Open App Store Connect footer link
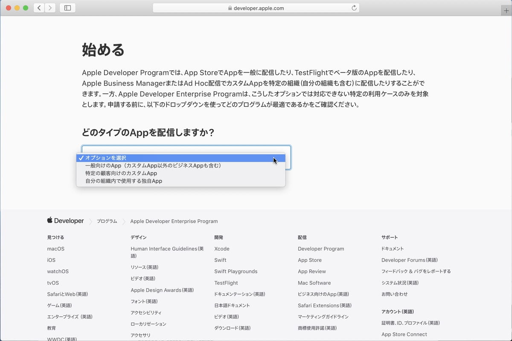Image resolution: width=512 pixels, height=341 pixels. (404, 335)
